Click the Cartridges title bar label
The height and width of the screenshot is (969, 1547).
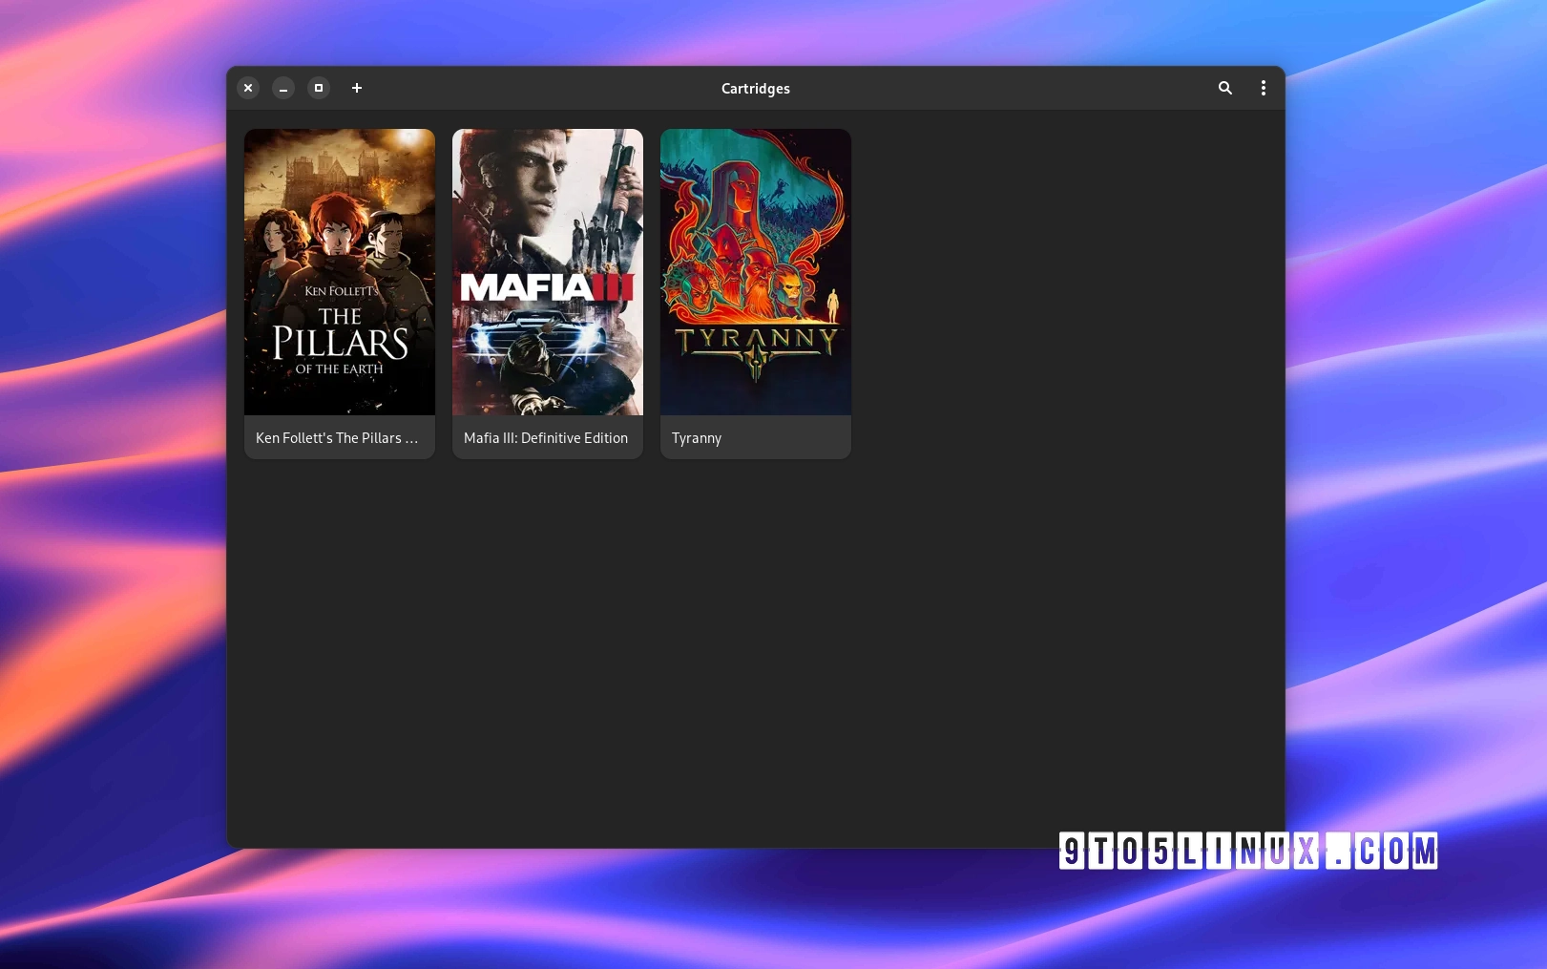pyautogui.click(x=755, y=88)
